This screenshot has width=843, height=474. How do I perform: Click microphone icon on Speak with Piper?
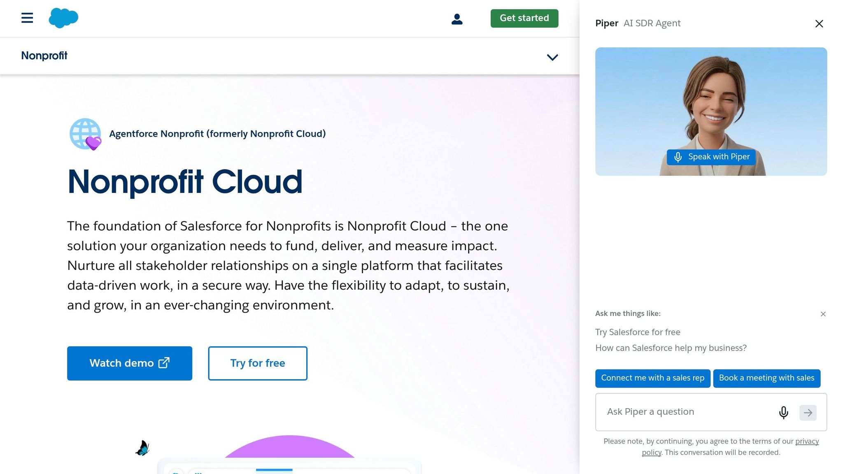click(x=678, y=157)
